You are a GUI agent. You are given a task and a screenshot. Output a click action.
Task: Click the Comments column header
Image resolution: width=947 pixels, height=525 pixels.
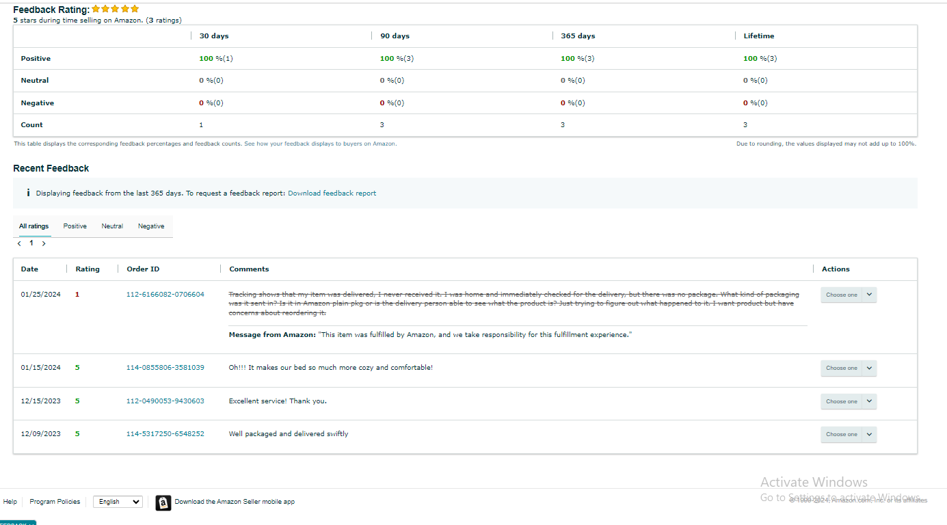point(249,269)
